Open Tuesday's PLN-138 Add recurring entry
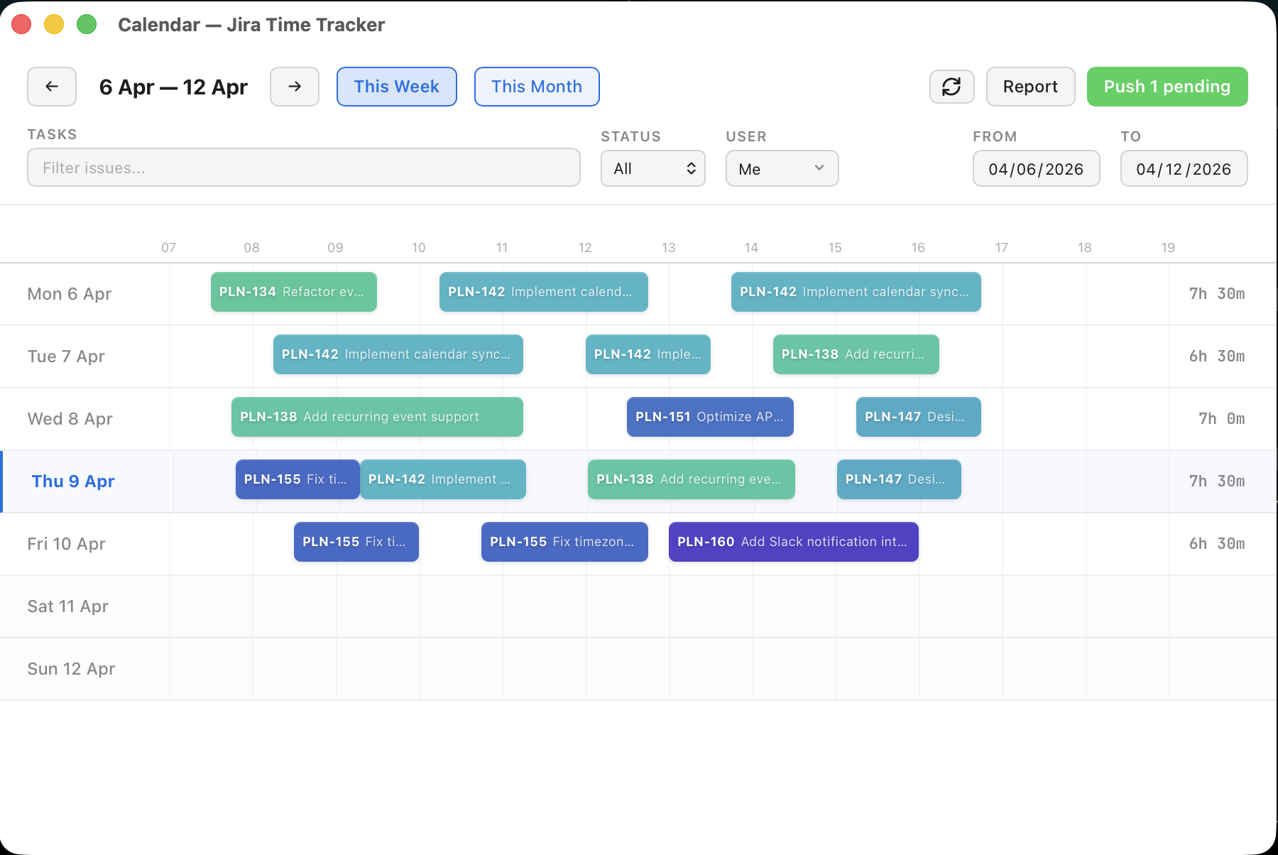 pos(856,354)
